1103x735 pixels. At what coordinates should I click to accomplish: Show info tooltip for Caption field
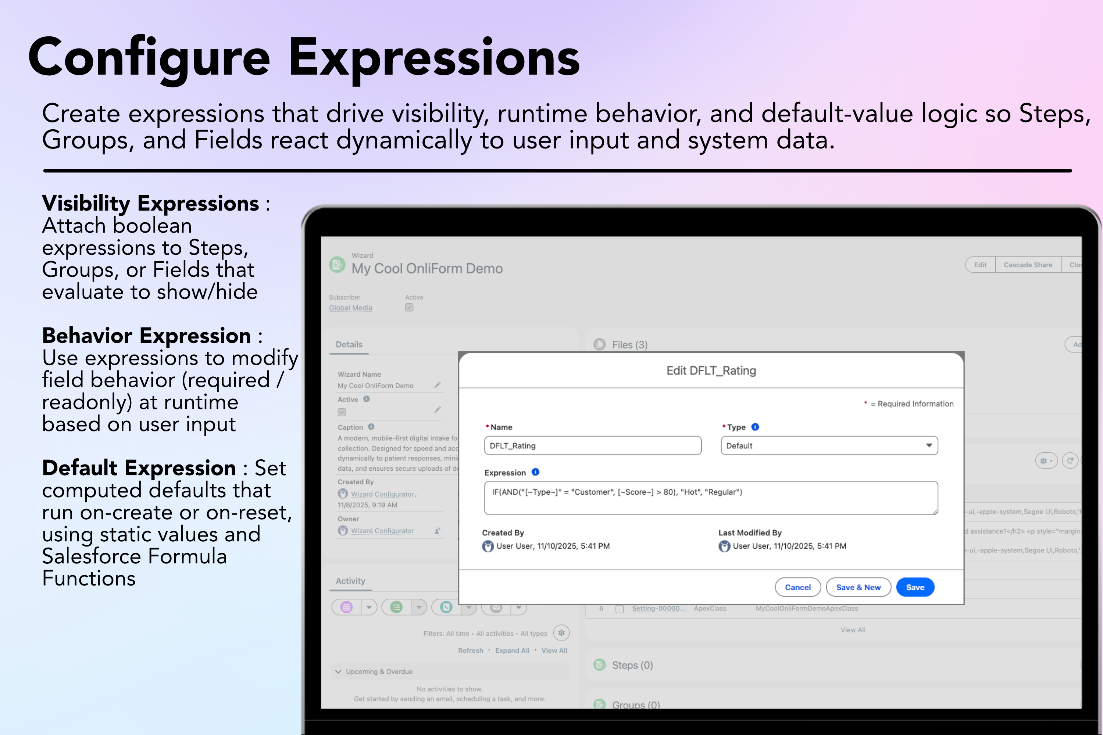pyautogui.click(x=371, y=427)
